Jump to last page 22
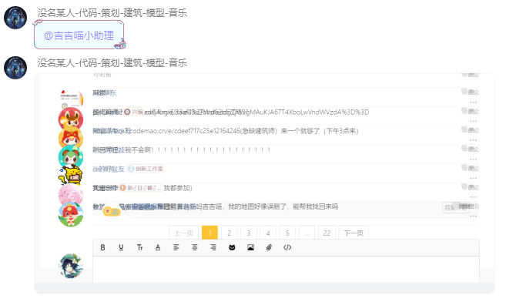Image resolution: width=506 pixels, height=302 pixels. [327, 233]
